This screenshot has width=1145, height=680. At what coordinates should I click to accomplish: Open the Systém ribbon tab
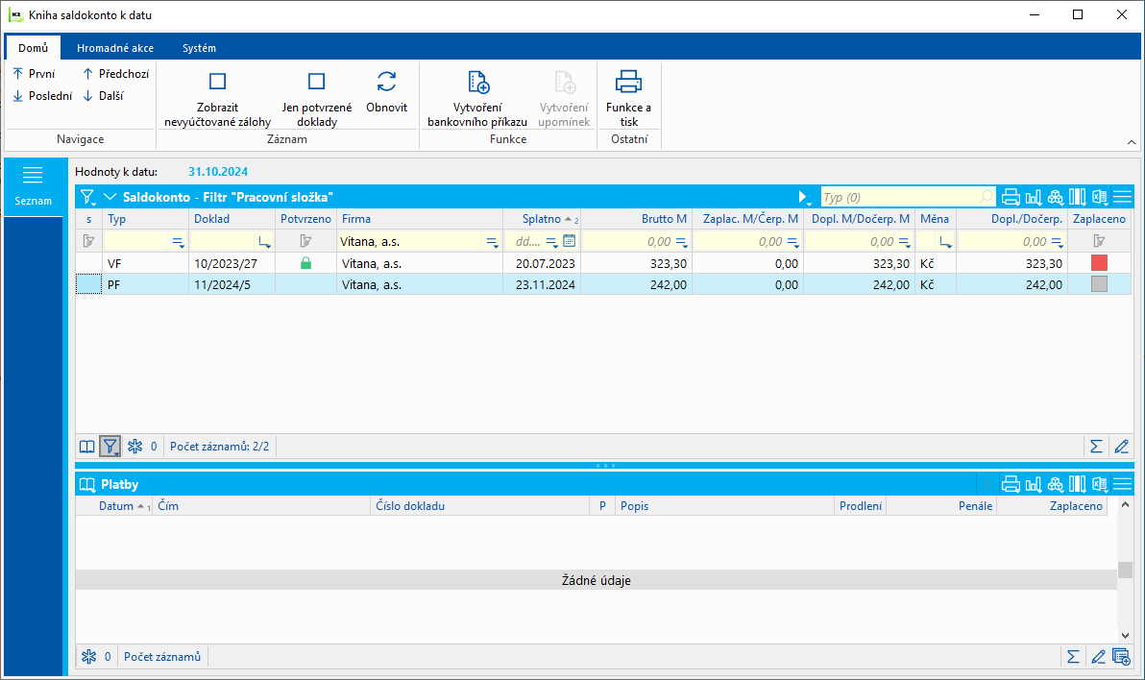(x=199, y=48)
